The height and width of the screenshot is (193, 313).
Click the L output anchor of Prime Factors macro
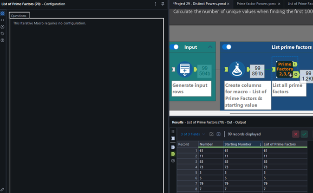(x=295, y=64)
